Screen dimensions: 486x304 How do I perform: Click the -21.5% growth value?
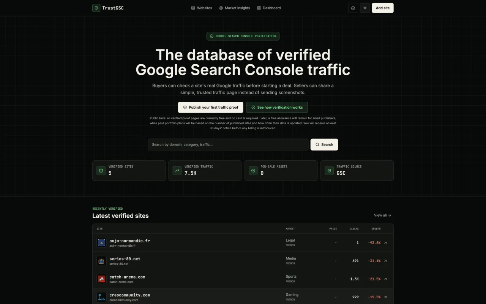pyautogui.click(x=374, y=279)
